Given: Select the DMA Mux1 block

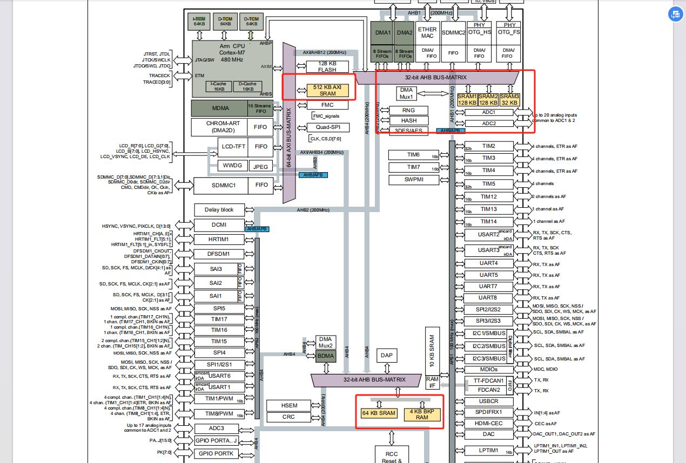Looking at the screenshot, I should coord(407,93).
